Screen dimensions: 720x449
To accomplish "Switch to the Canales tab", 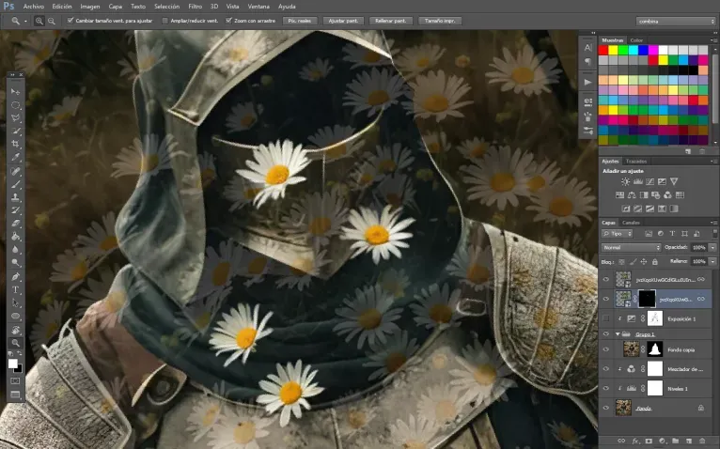I will (631, 223).
